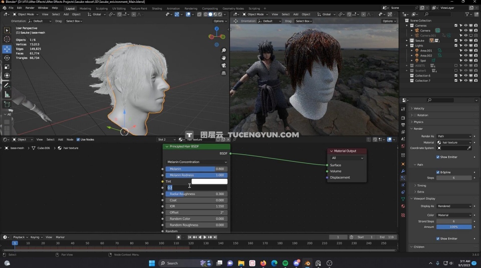Open the Color Material dropdown

[454, 215]
